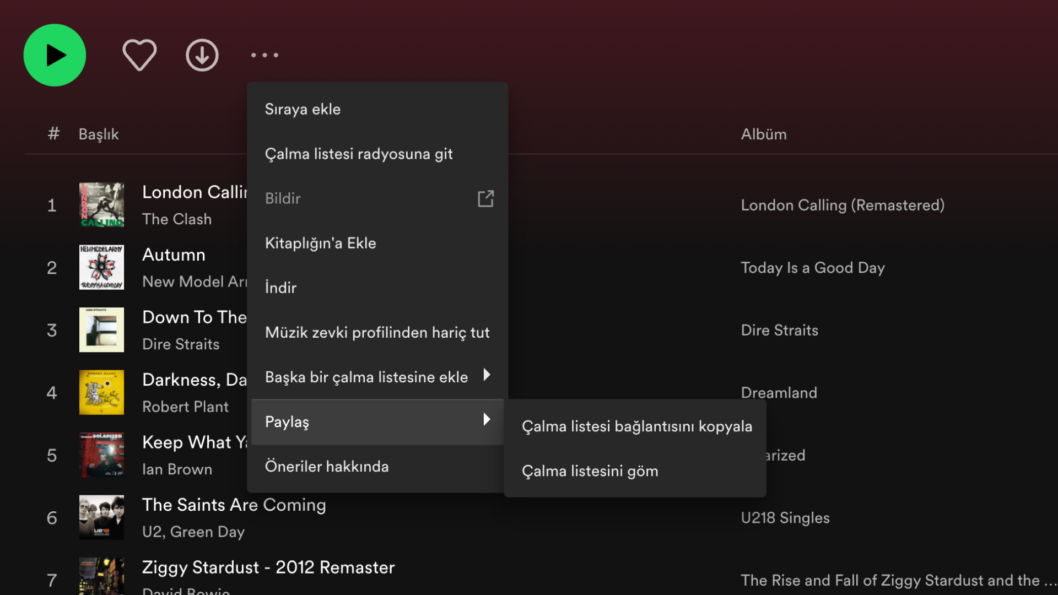The width and height of the screenshot is (1058, 595).
Task: Toggle the playlist download switch
Action: [280, 287]
